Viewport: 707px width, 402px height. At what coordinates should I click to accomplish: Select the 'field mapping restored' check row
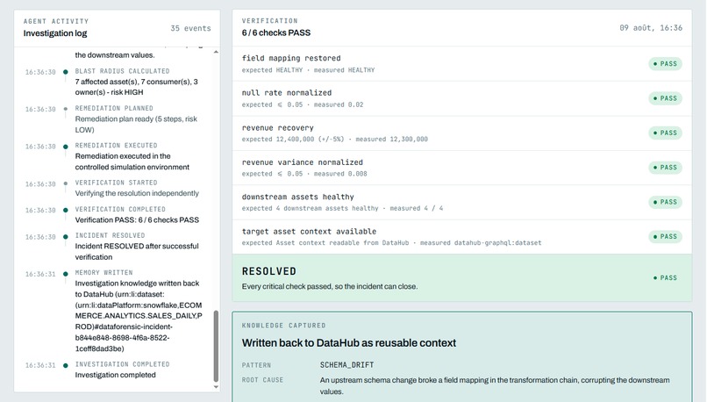pyautogui.click(x=462, y=63)
